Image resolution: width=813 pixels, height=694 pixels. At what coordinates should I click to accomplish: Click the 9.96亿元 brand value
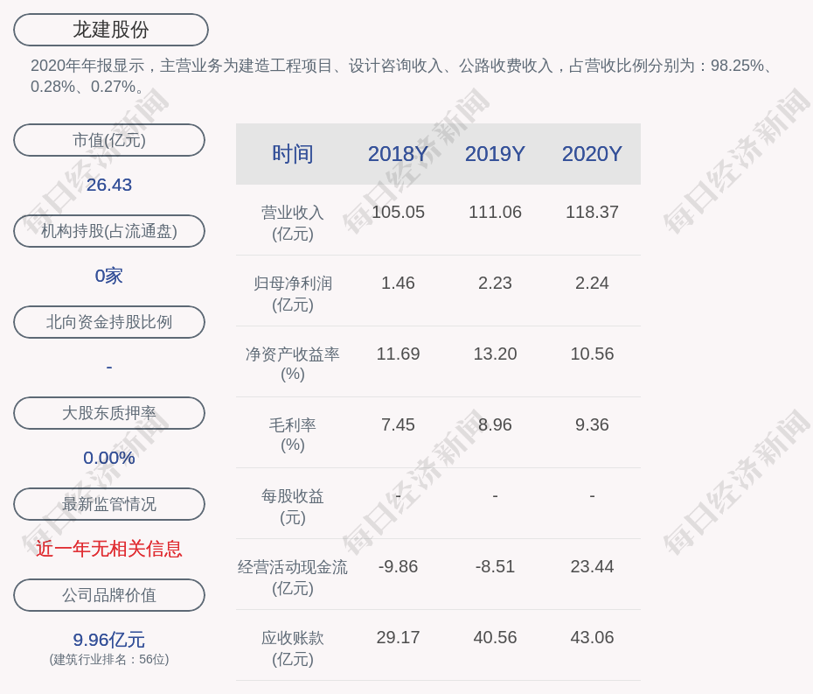tap(109, 640)
